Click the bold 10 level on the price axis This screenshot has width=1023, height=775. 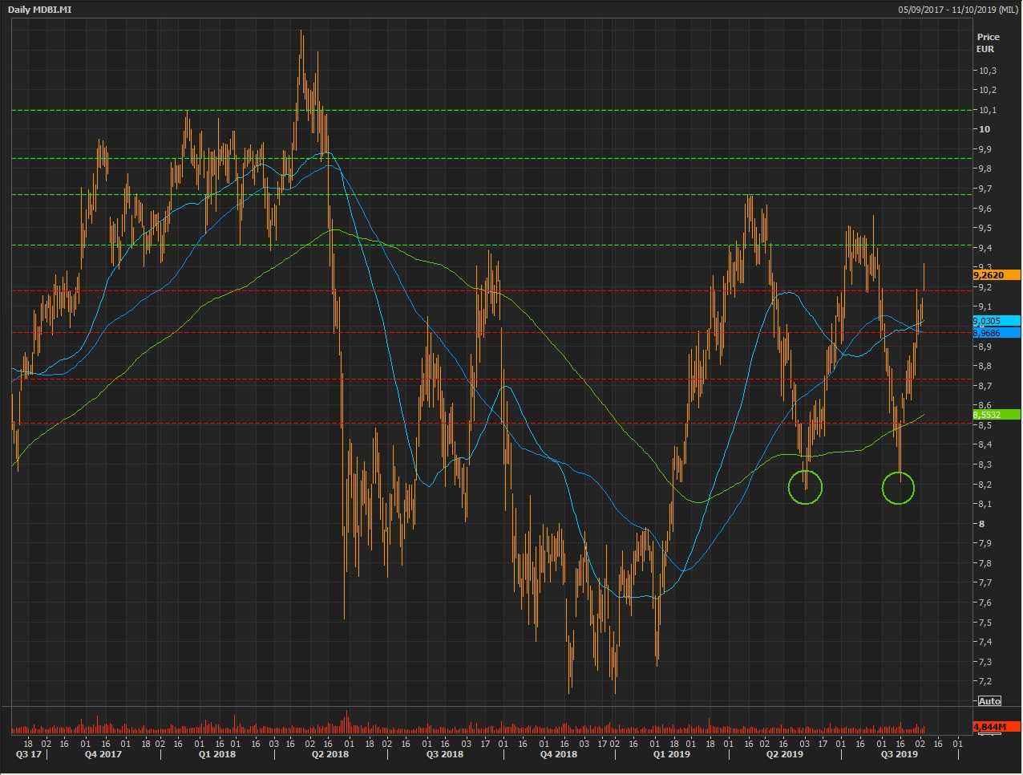coord(983,129)
